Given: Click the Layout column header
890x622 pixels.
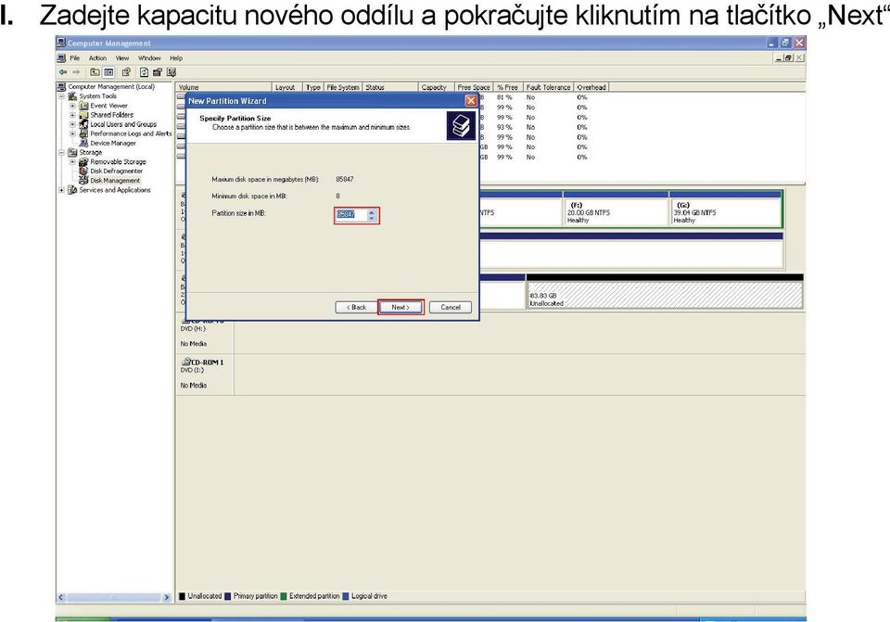Looking at the screenshot, I should [x=287, y=87].
